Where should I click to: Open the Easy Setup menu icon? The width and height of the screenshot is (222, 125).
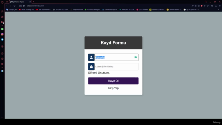(x=220, y=6)
